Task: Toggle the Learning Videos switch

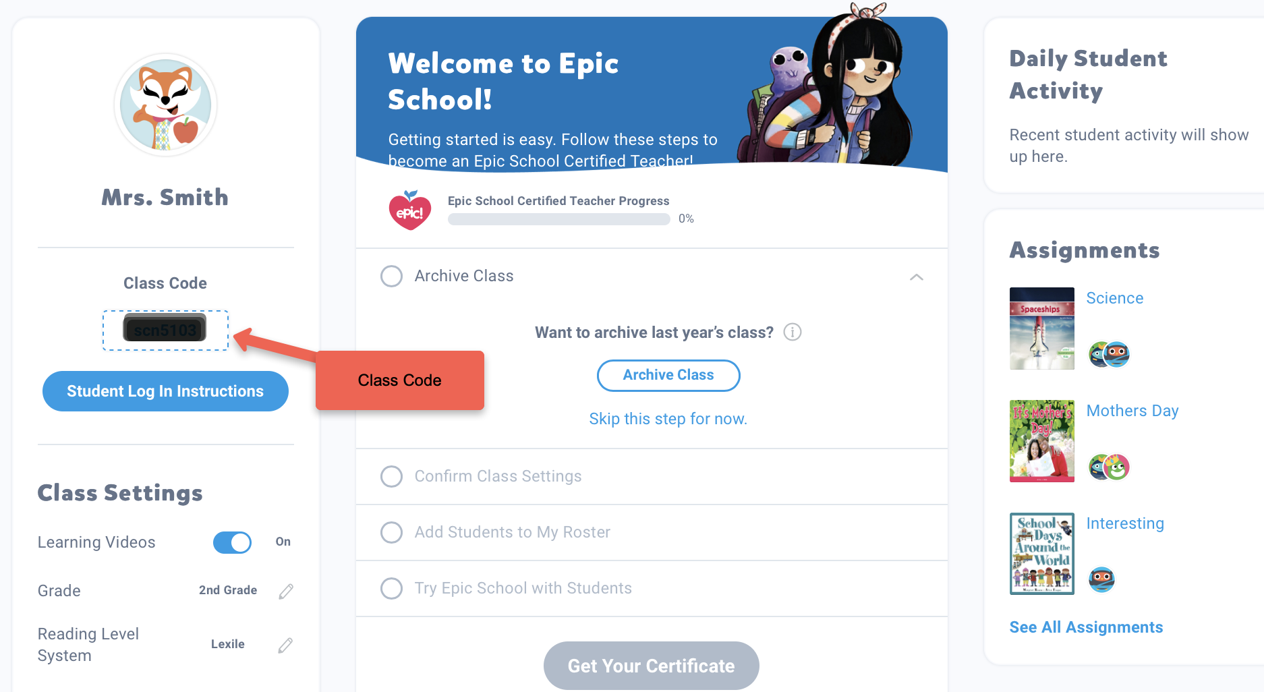Action: [x=232, y=542]
